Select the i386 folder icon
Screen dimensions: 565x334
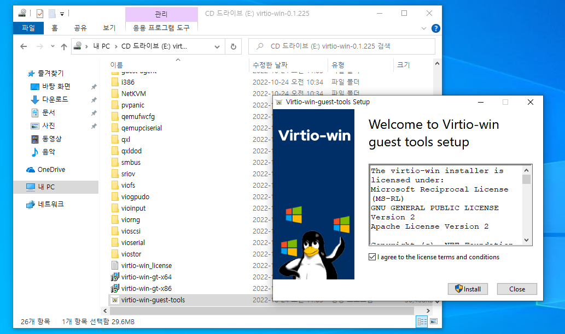(x=115, y=82)
